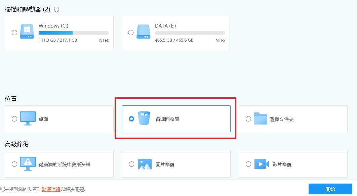Click the DATA (E:) usage bar

190,33
